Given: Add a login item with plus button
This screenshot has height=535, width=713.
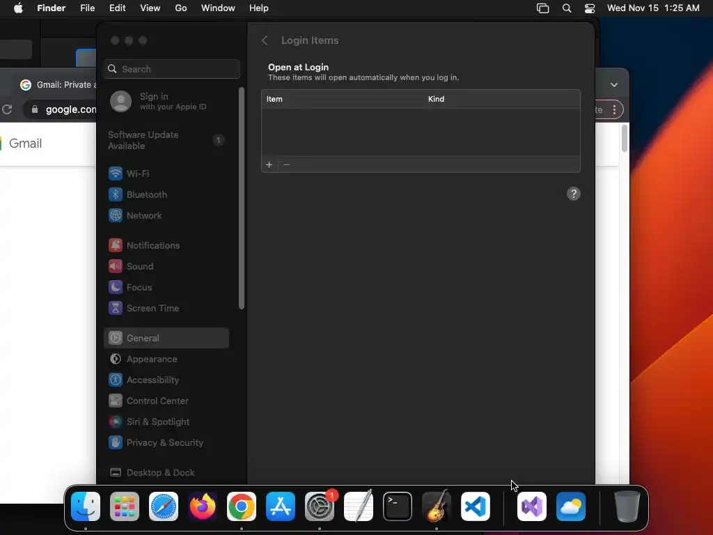Looking at the screenshot, I should point(269,164).
